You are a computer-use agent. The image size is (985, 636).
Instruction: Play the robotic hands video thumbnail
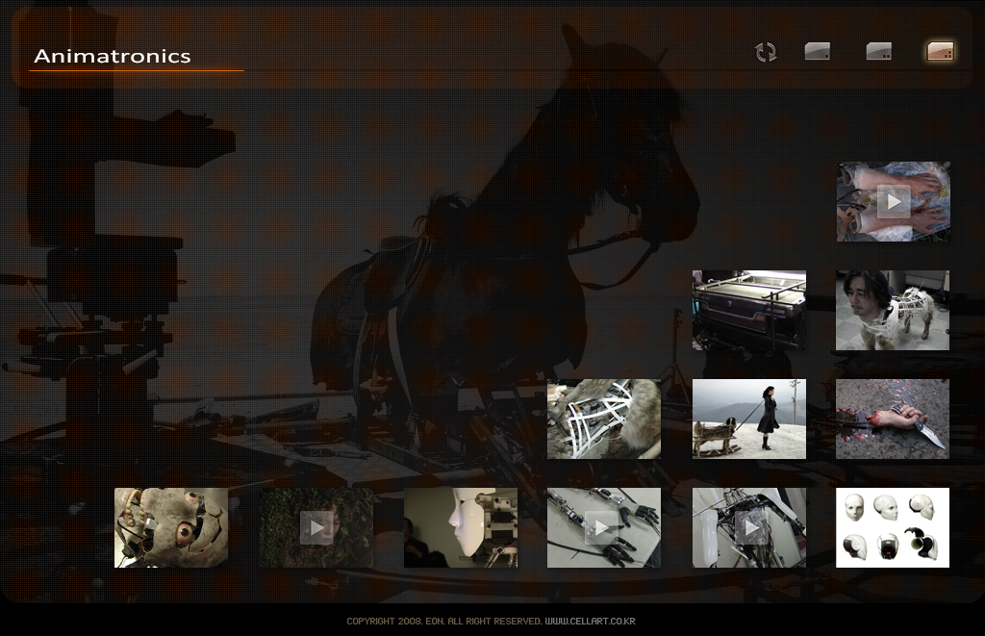(x=604, y=528)
